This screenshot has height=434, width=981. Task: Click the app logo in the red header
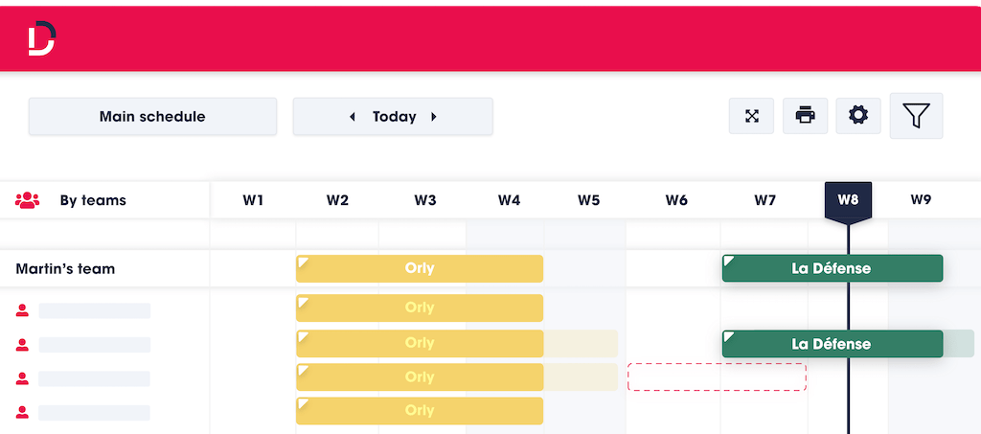click(x=42, y=38)
